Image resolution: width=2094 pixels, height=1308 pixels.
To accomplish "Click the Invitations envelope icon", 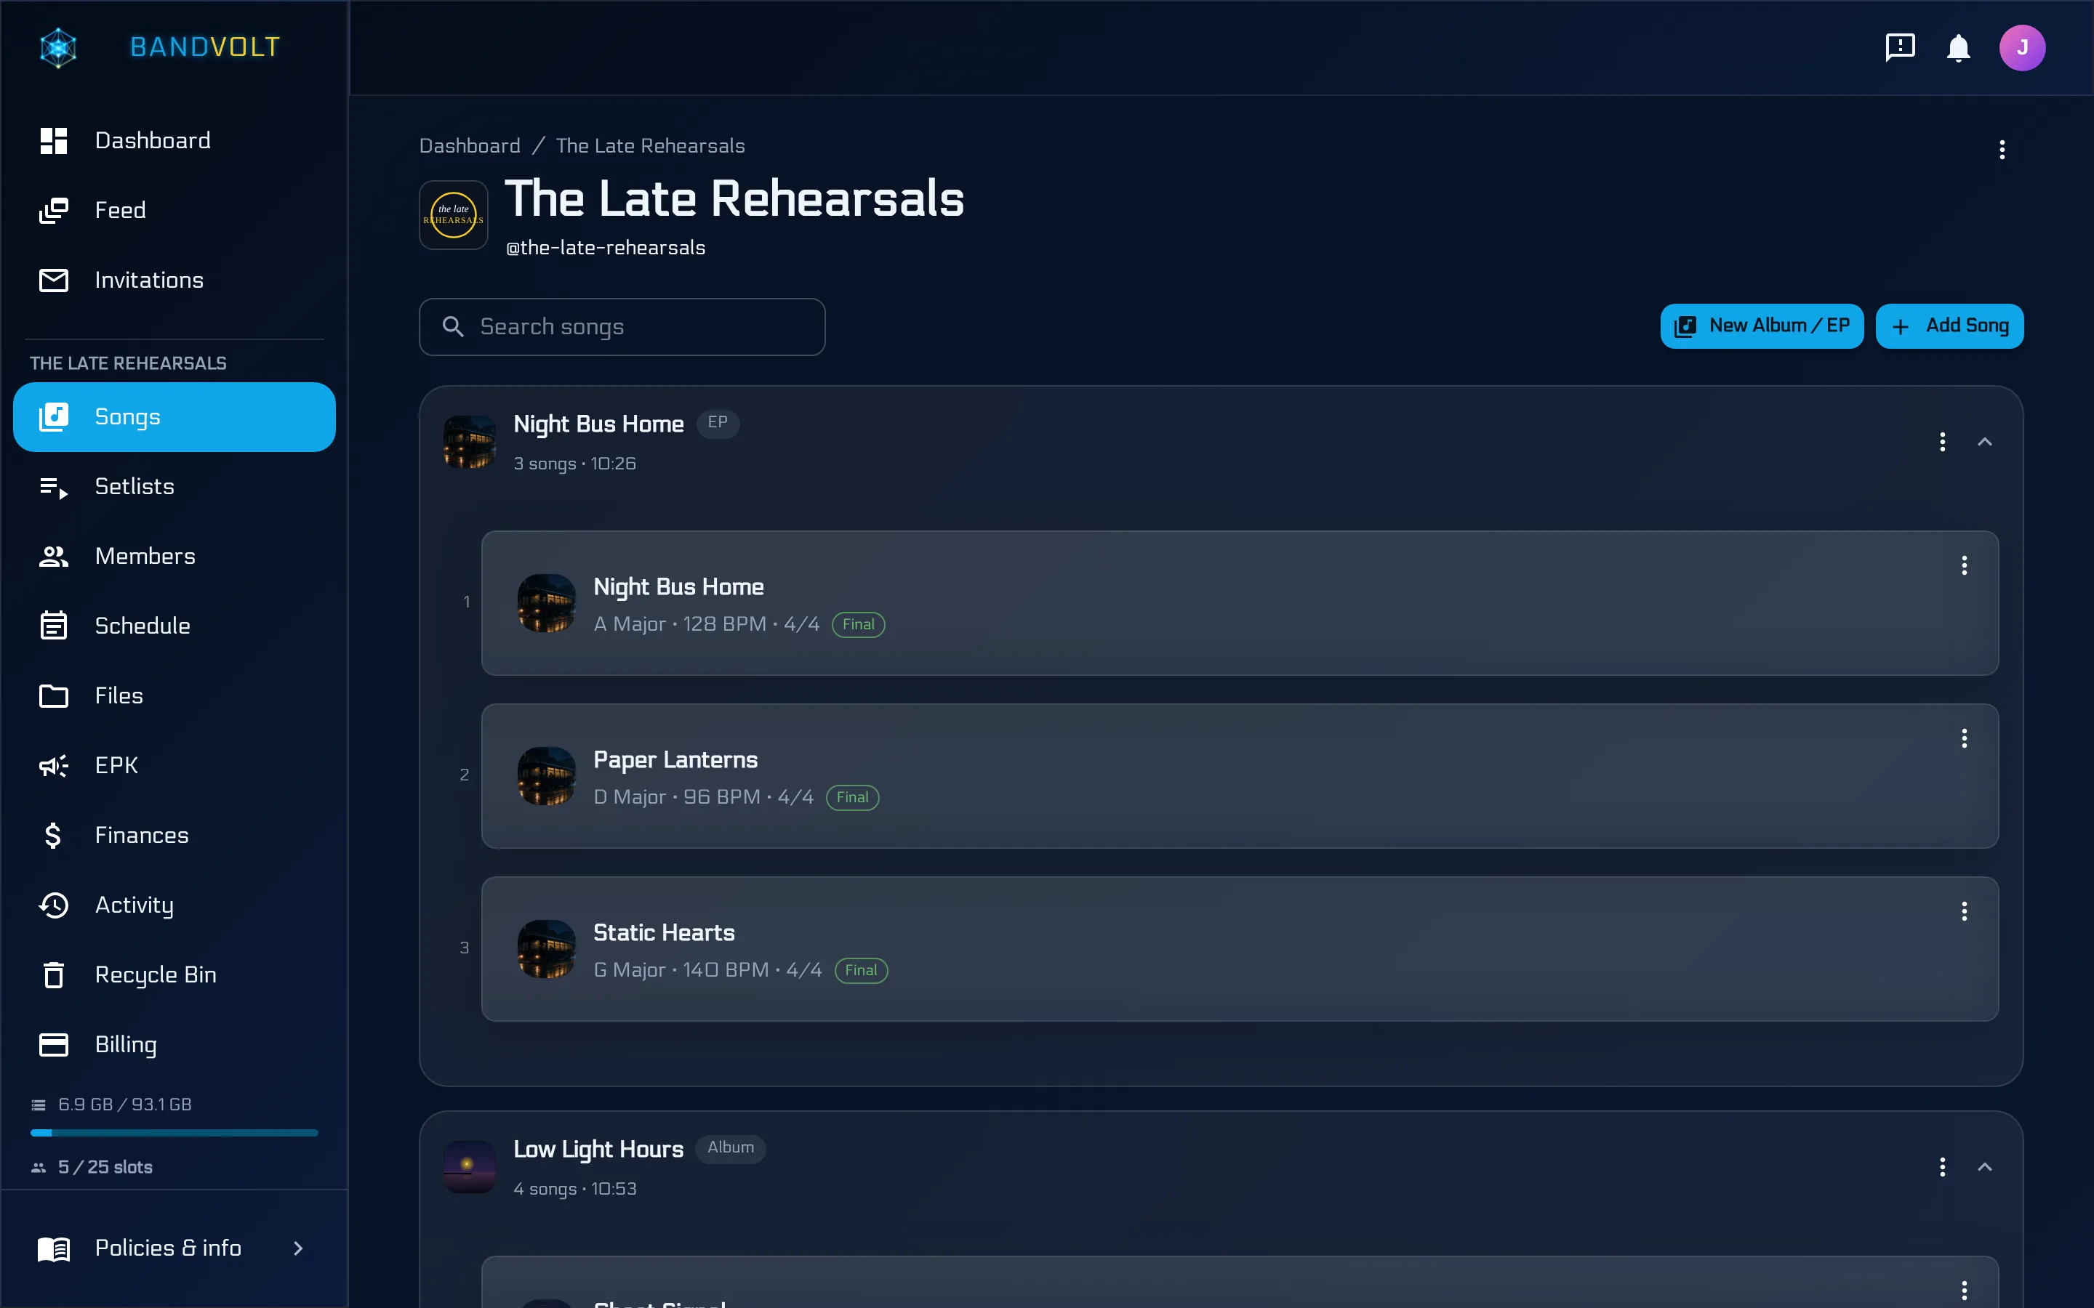I will tap(54, 280).
